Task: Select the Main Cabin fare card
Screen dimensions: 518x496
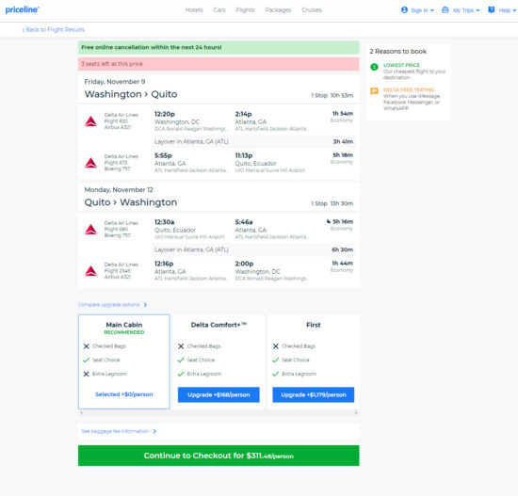Action: pos(124,361)
